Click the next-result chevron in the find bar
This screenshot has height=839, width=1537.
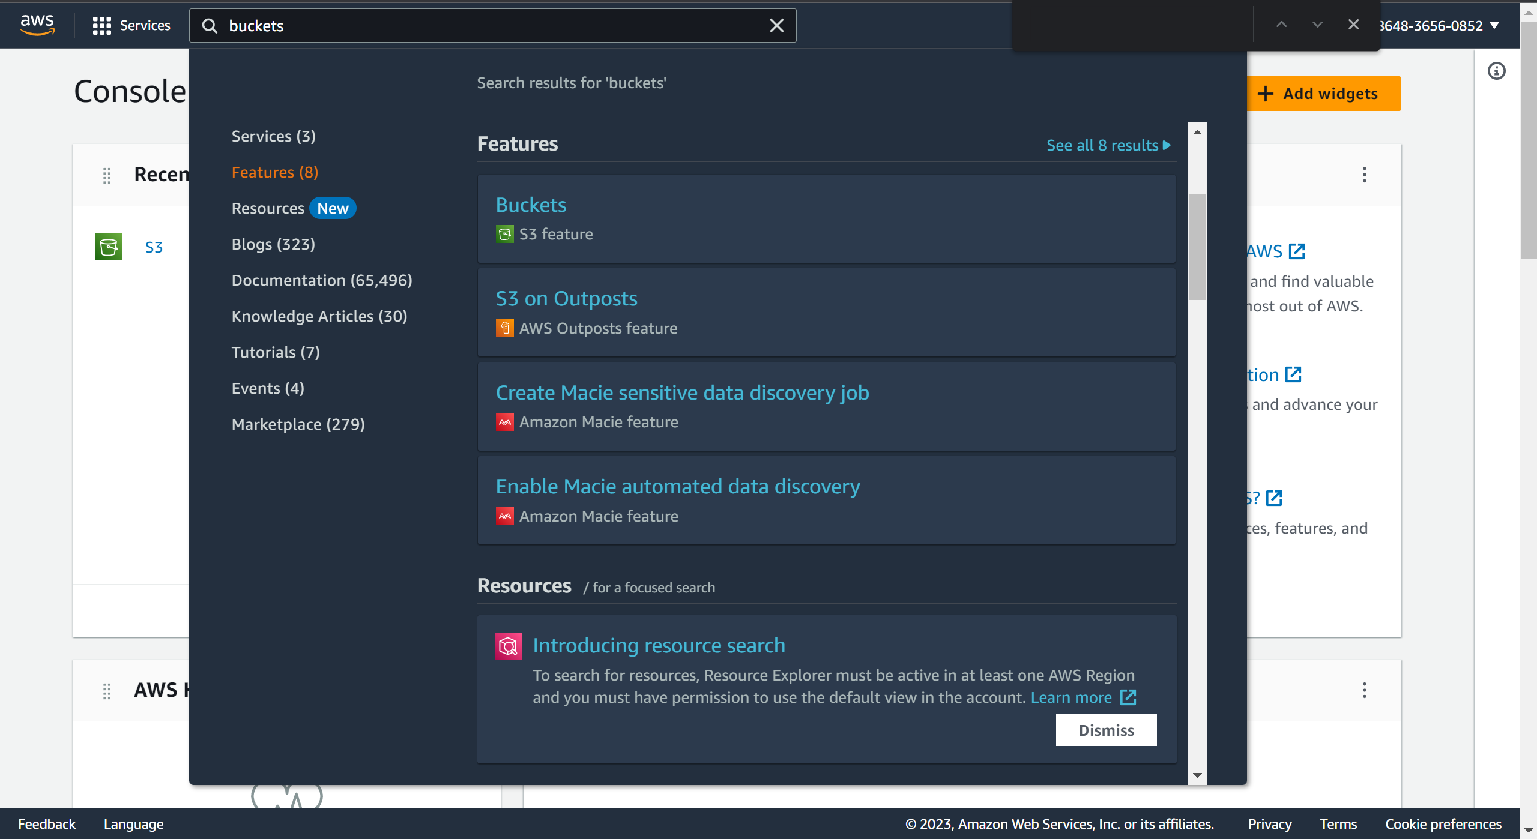pos(1317,25)
